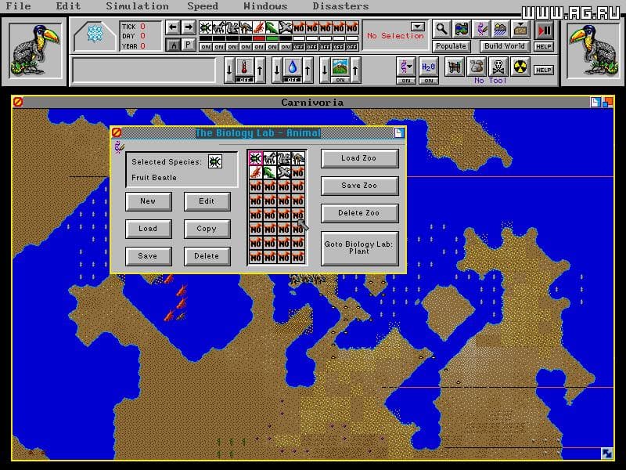Click the Populate button

coord(451,46)
